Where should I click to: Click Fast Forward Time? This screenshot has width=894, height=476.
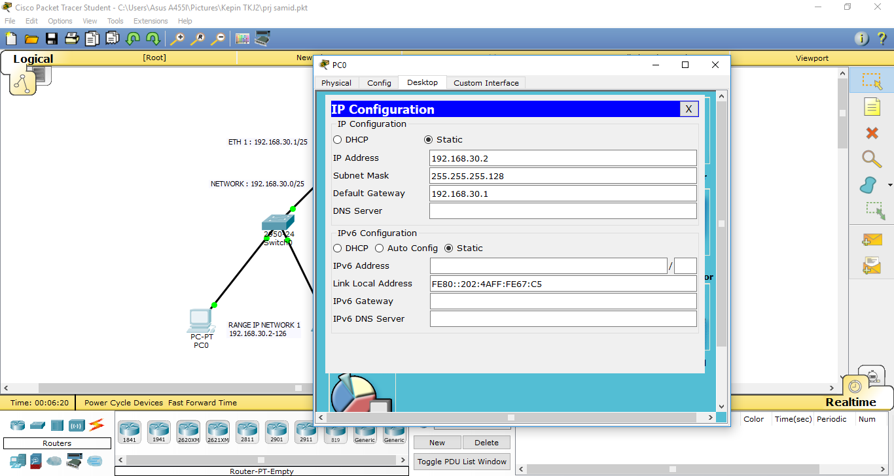(x=202, y=403)
